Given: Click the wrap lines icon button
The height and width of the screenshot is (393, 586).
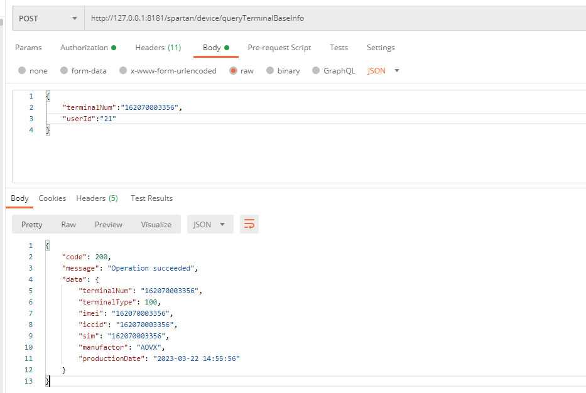Looking at the screenshot, I should coord(249,224).
